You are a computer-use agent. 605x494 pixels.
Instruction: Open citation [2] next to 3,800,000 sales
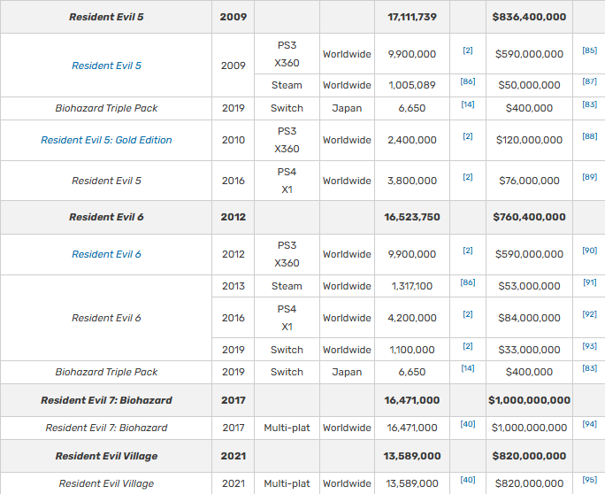[468, 177]
